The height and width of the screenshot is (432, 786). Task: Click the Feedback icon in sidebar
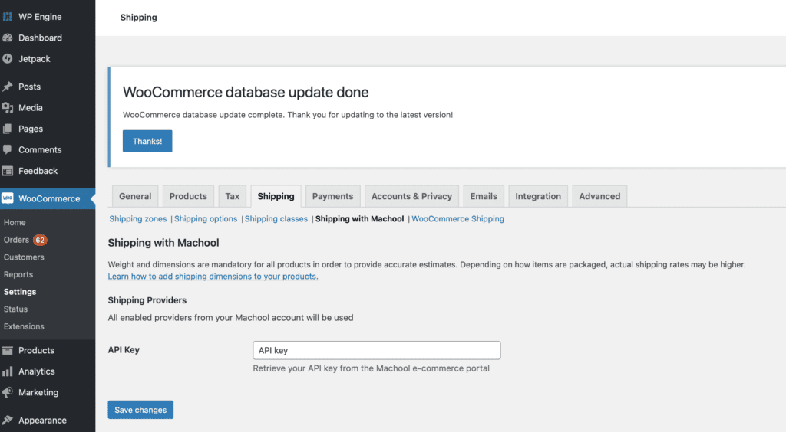coord(8,171)
